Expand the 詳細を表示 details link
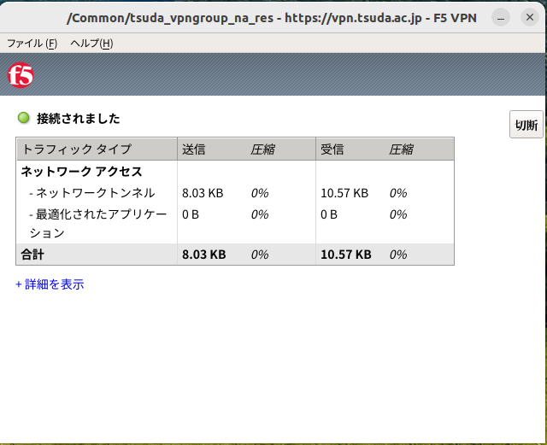Viewport: 547px width, 445px height. 50,284
